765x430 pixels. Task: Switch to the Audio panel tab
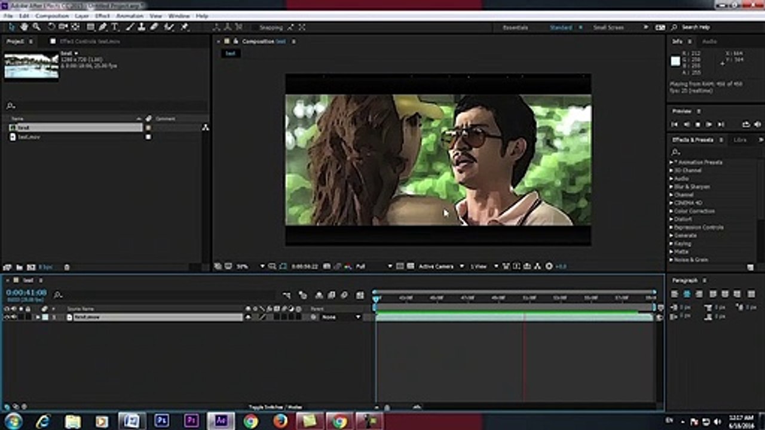(x=709, y=41)
